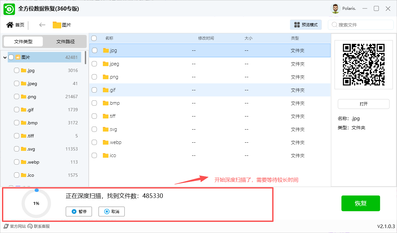Collapse the 图片 tree node
The height and width of the screenshot is (233, 397).
(5, 58)
